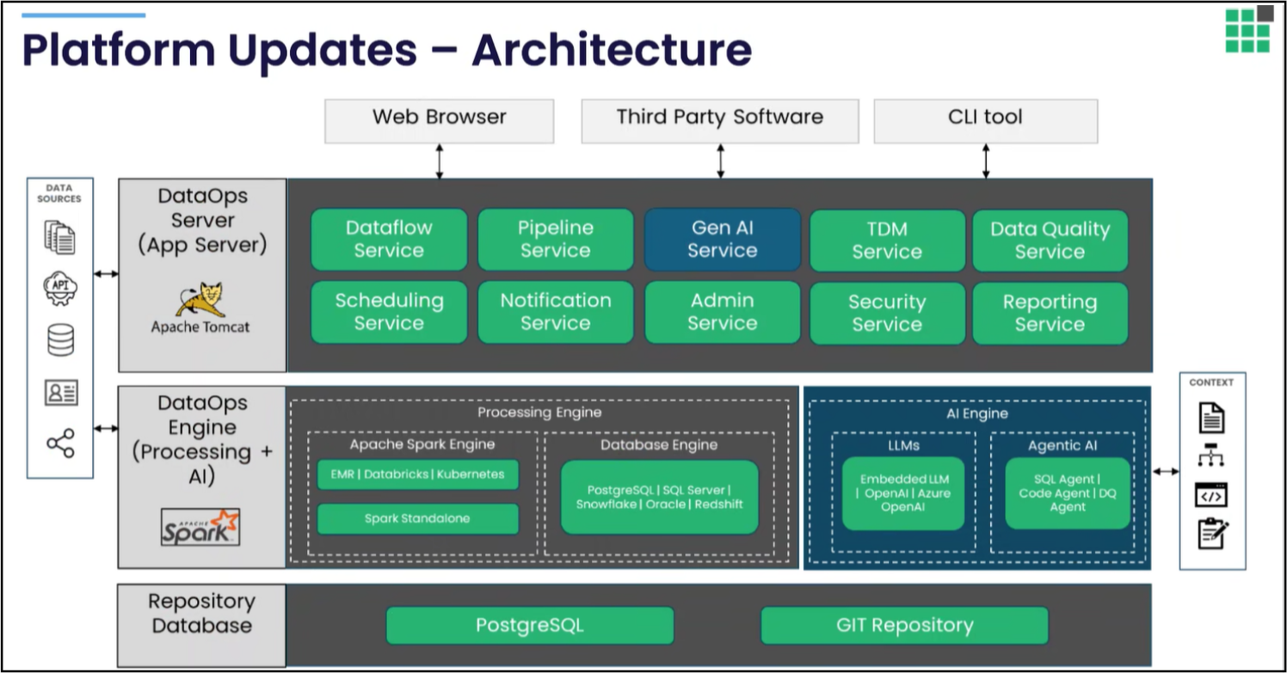The width and height of the screenshot is (1287, 673).
Task: Select the API gear icon
Action: (60, 289)
